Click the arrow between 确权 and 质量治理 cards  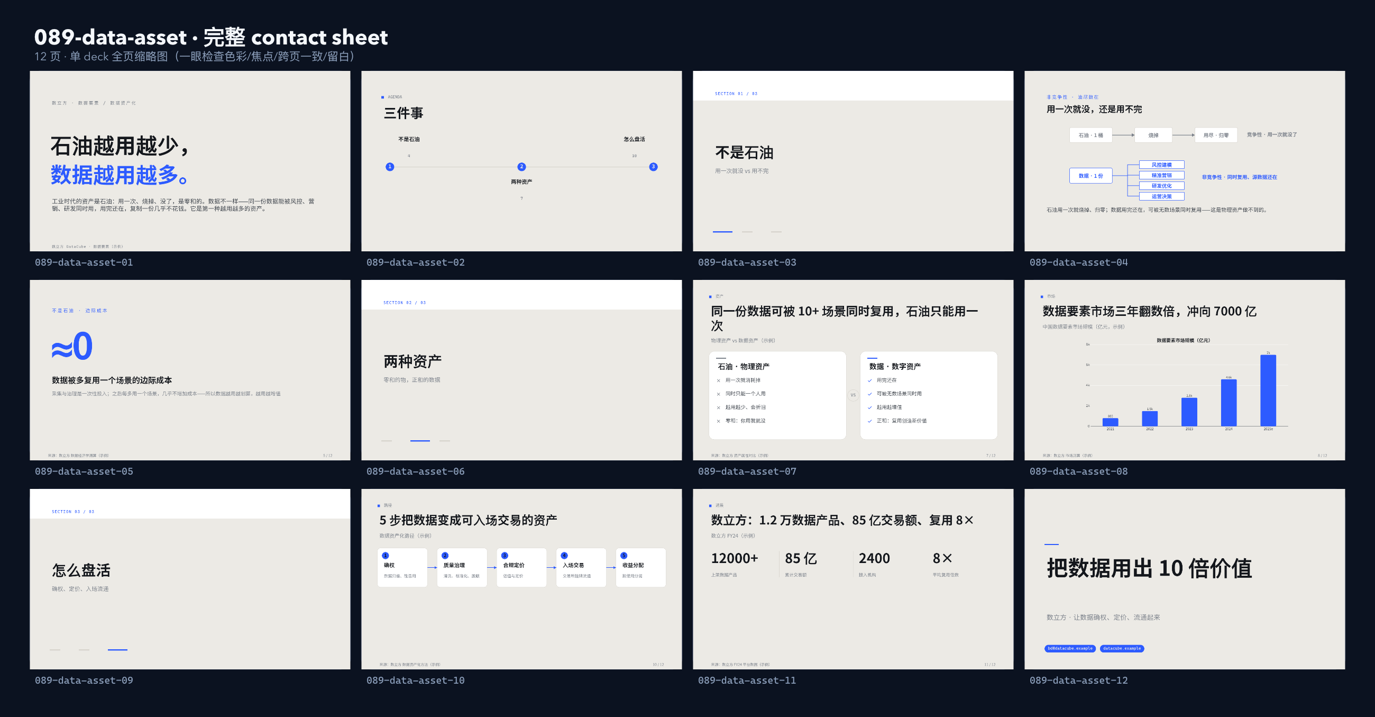[x=433, y=567]
